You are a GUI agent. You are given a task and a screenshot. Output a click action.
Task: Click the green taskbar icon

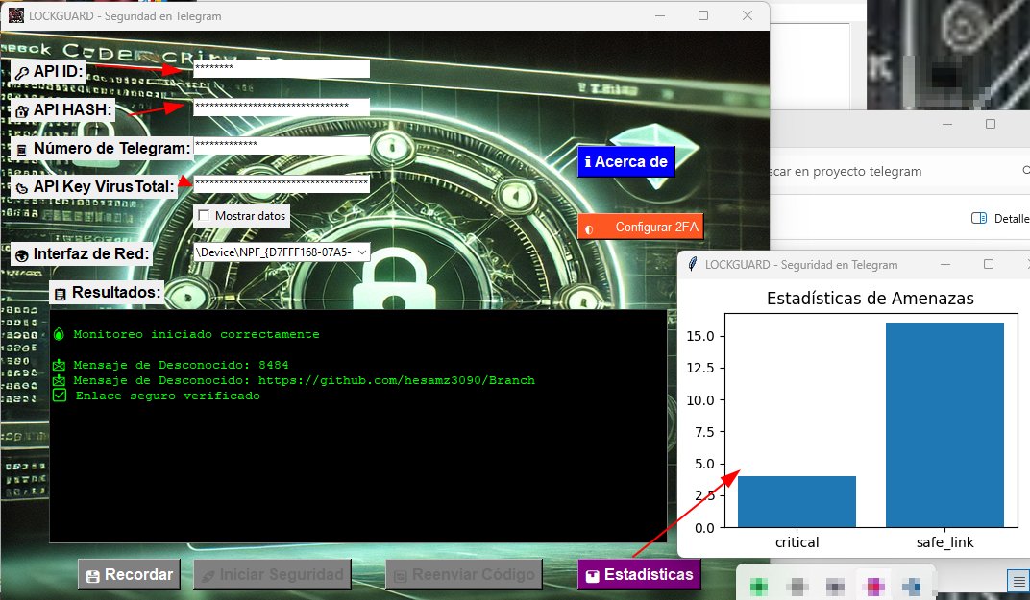point(759,586)
